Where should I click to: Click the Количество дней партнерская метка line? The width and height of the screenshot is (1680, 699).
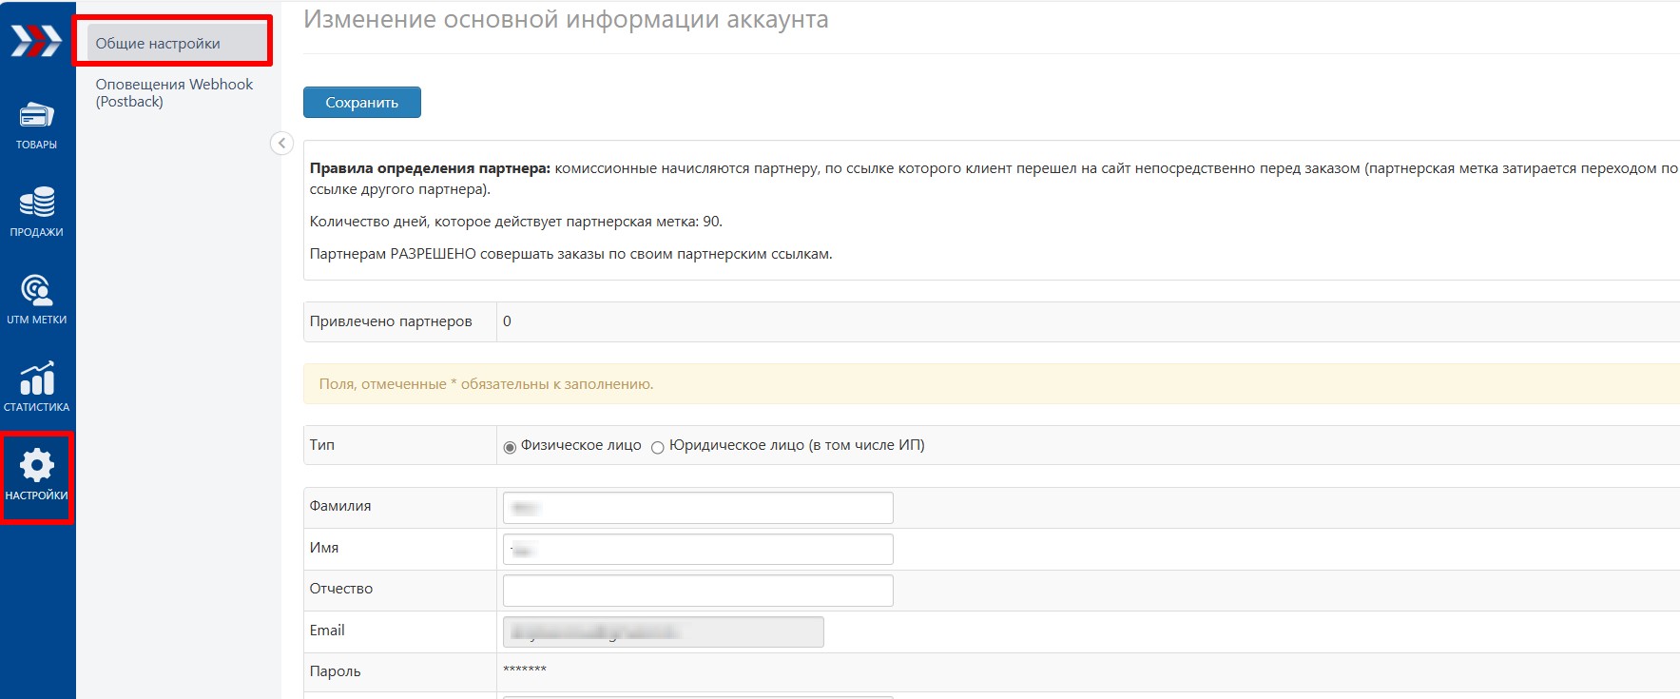tap(516, 222)
